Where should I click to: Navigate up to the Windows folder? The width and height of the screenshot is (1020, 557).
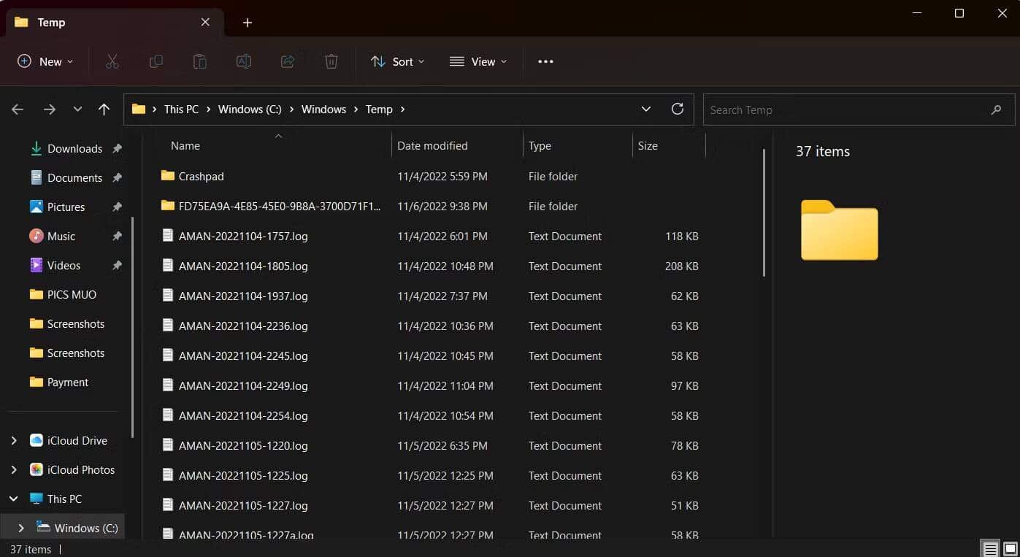pyautogui.click(x=104, y=109)
